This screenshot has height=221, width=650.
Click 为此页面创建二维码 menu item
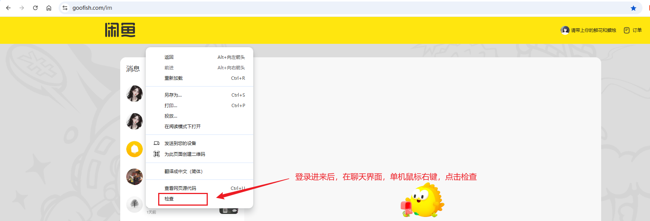coord(184,154)
